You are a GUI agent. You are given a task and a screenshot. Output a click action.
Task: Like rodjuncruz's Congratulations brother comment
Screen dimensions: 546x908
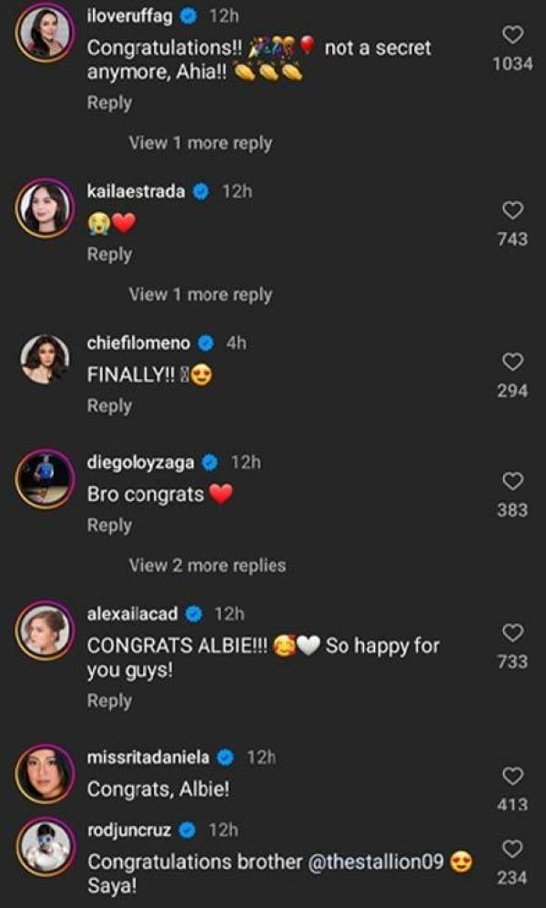tap(513, 849)
